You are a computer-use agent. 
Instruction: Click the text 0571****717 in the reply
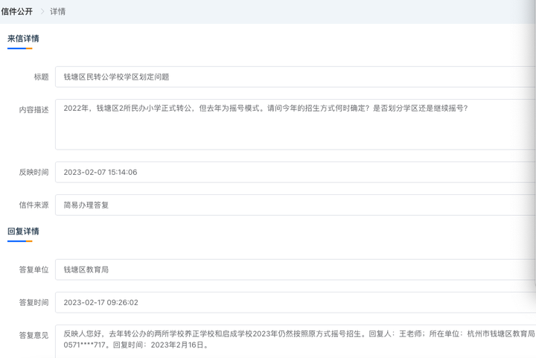coord(84,345)
